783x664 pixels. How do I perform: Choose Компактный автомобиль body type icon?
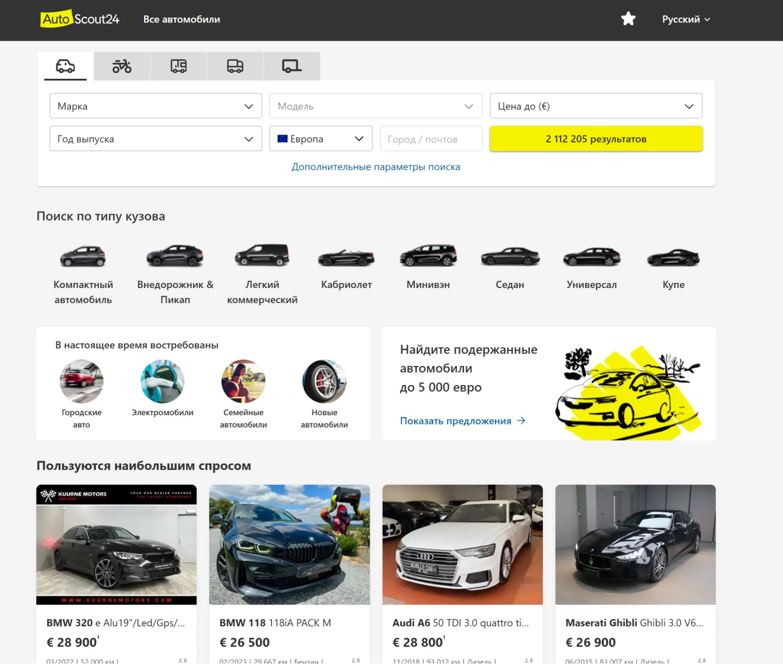tap(83, 256)
